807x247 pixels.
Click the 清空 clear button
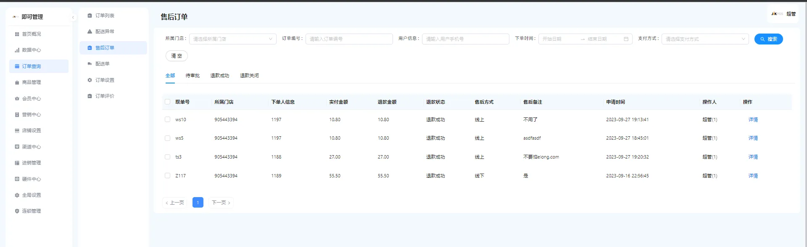click(x=177, y=56)
